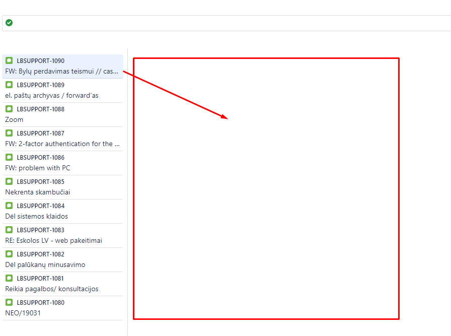Click the issue type icon beside LBSUPPORT-1087

9,133
